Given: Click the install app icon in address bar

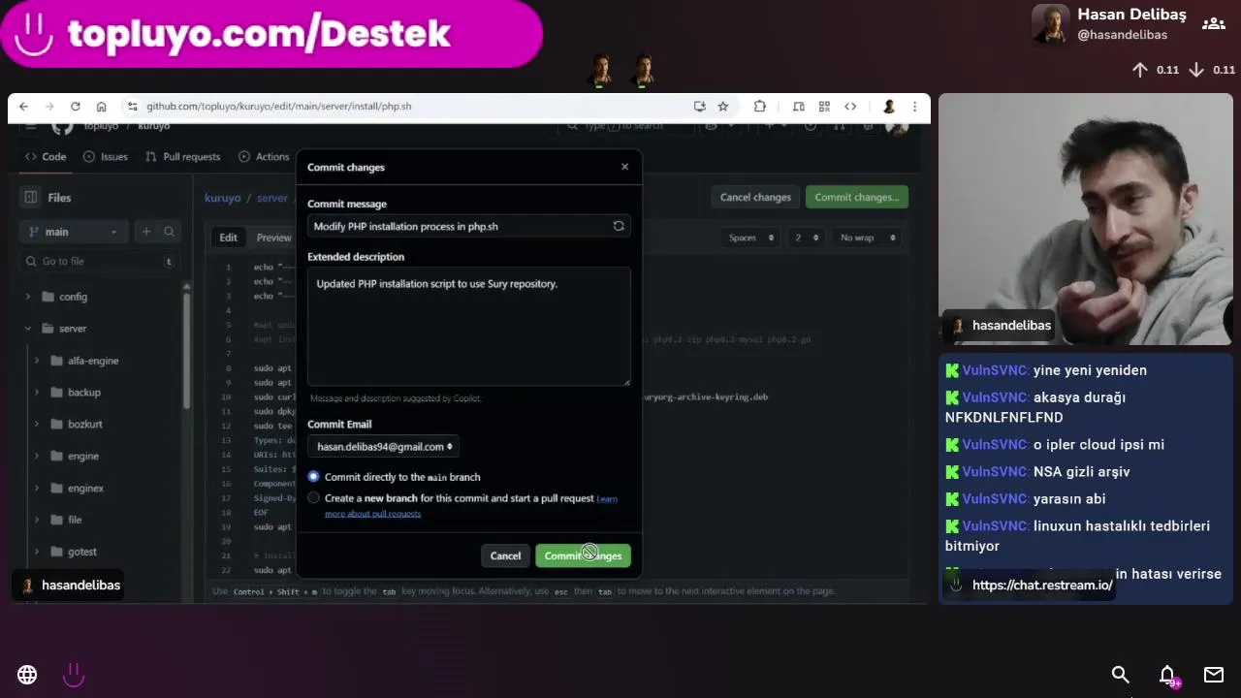Looking at the screenshot, I should click(x=699, y=107).
